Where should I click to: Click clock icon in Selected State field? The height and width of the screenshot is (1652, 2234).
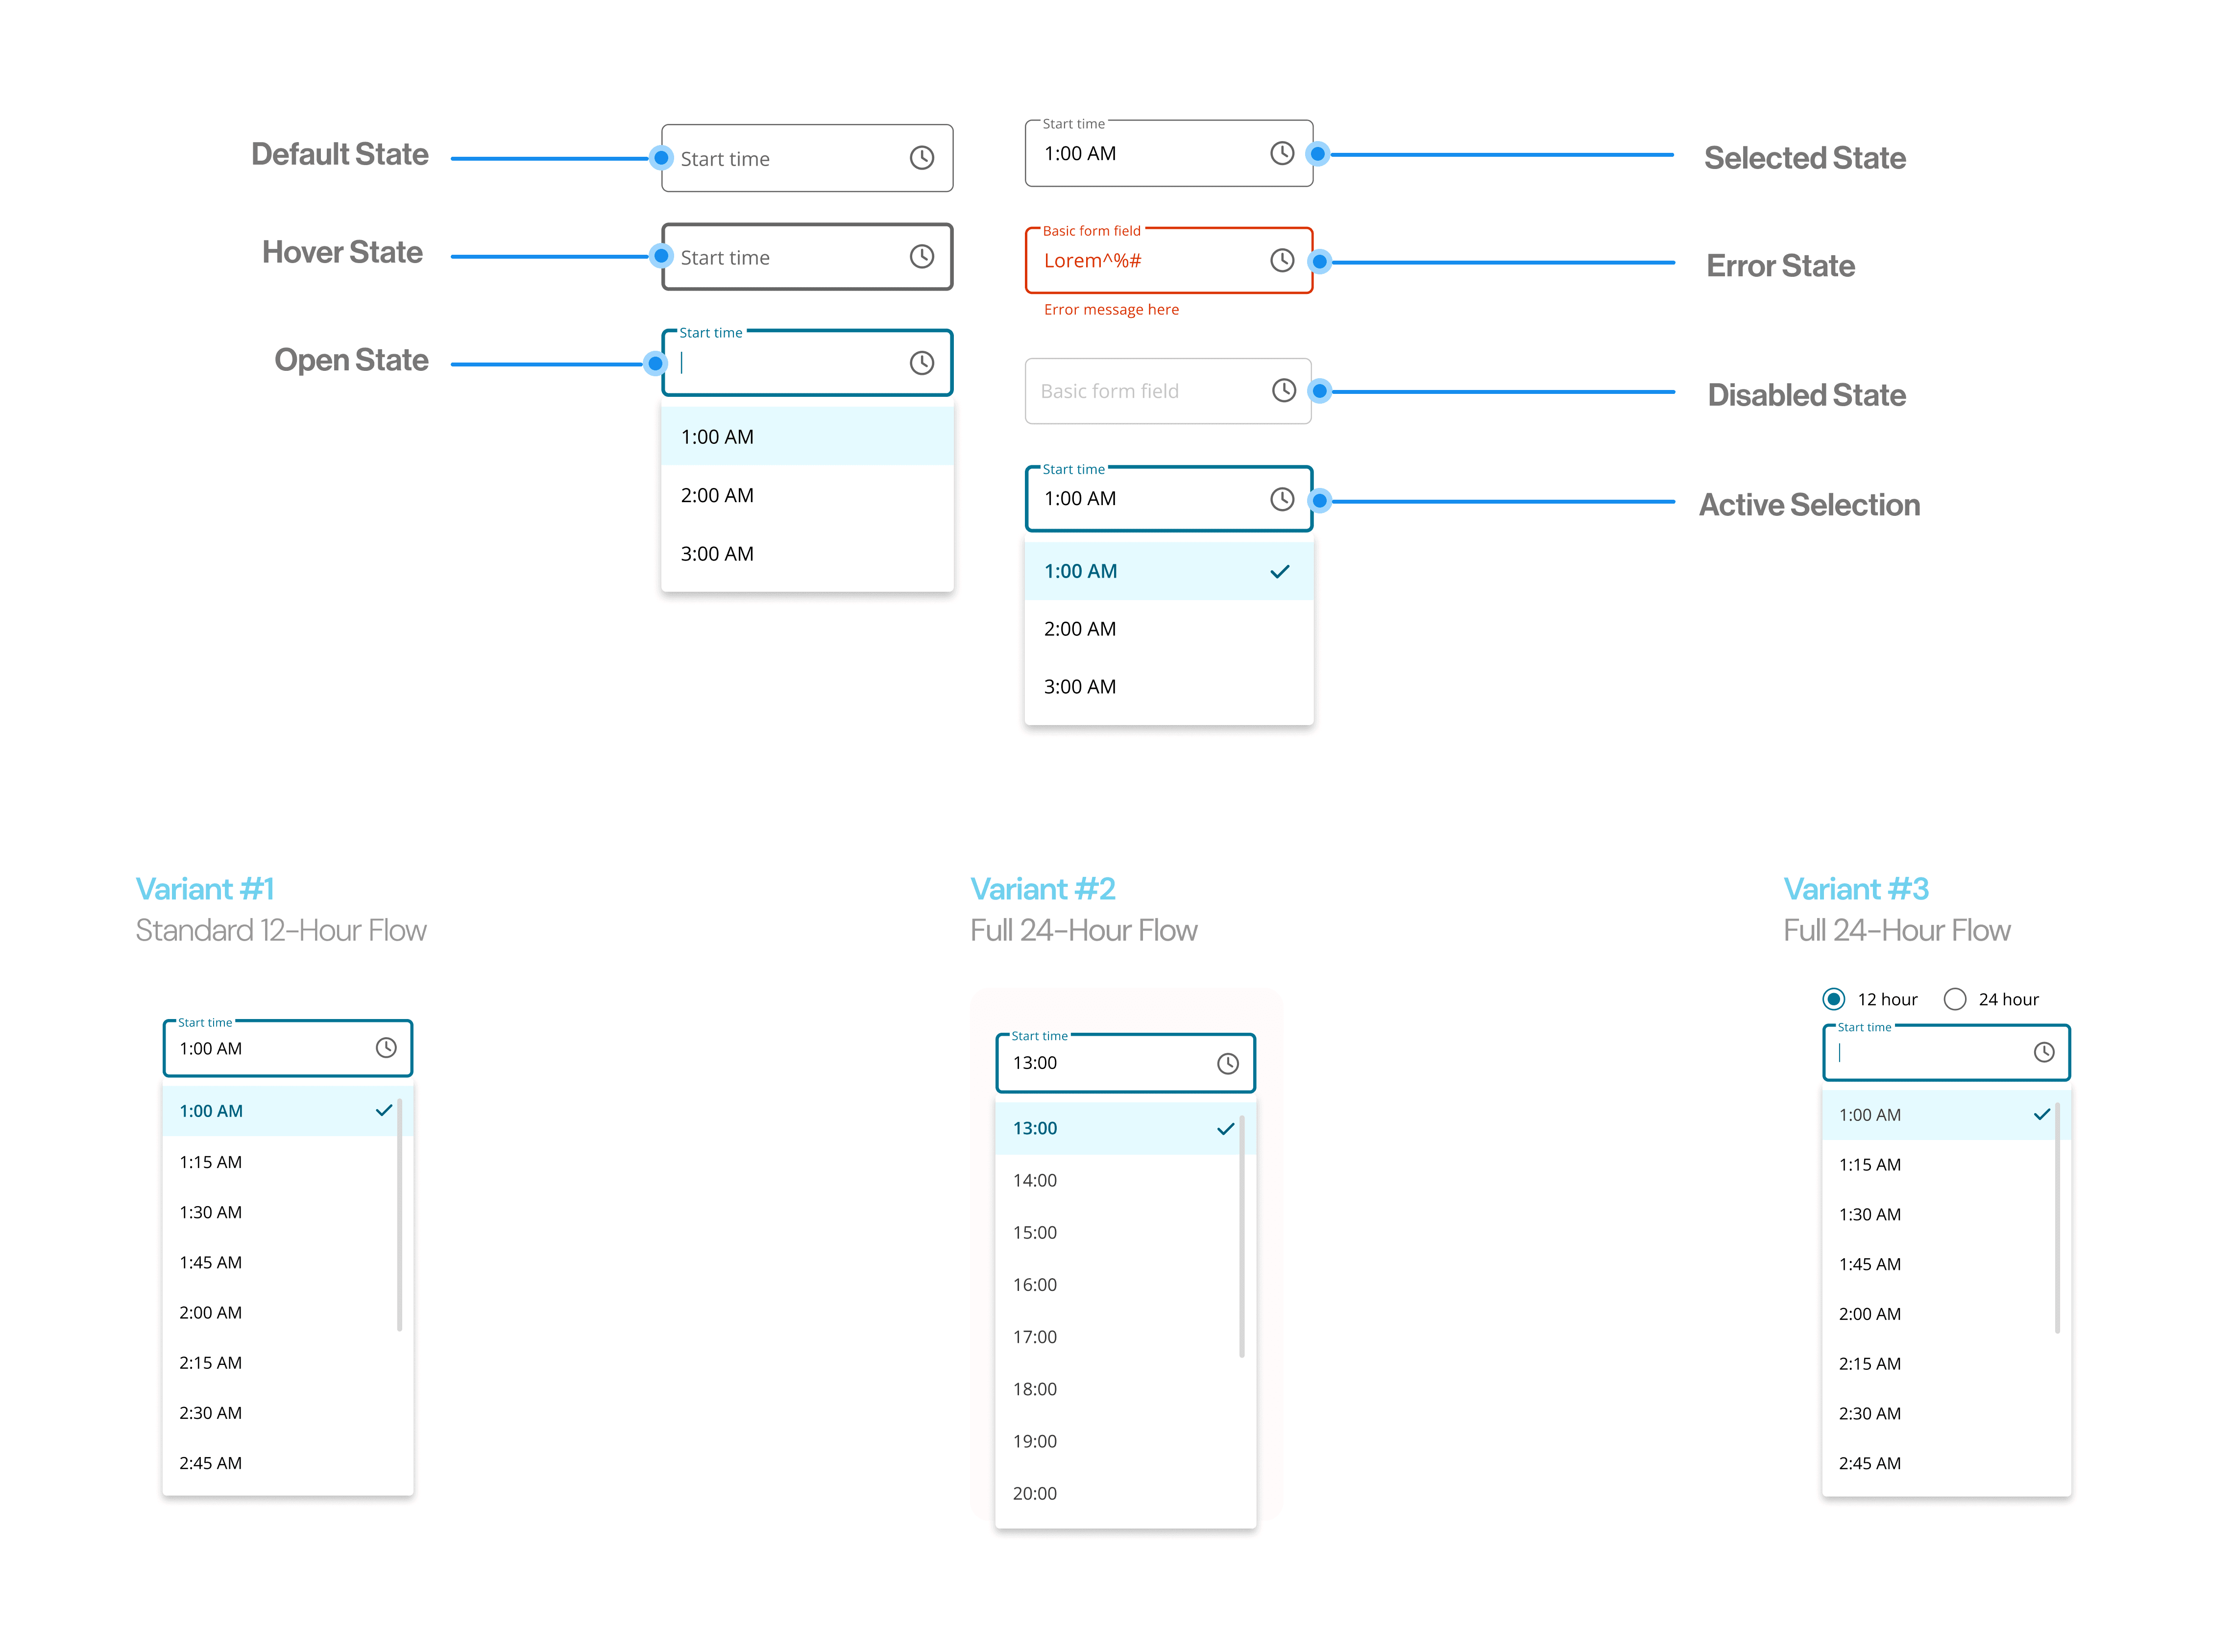coord(1281,153)
